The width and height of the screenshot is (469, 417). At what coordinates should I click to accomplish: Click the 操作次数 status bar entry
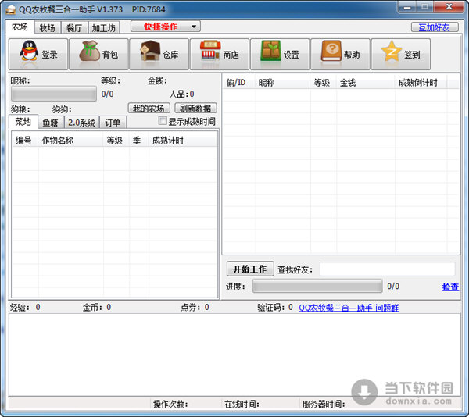[x=170, y=405]
